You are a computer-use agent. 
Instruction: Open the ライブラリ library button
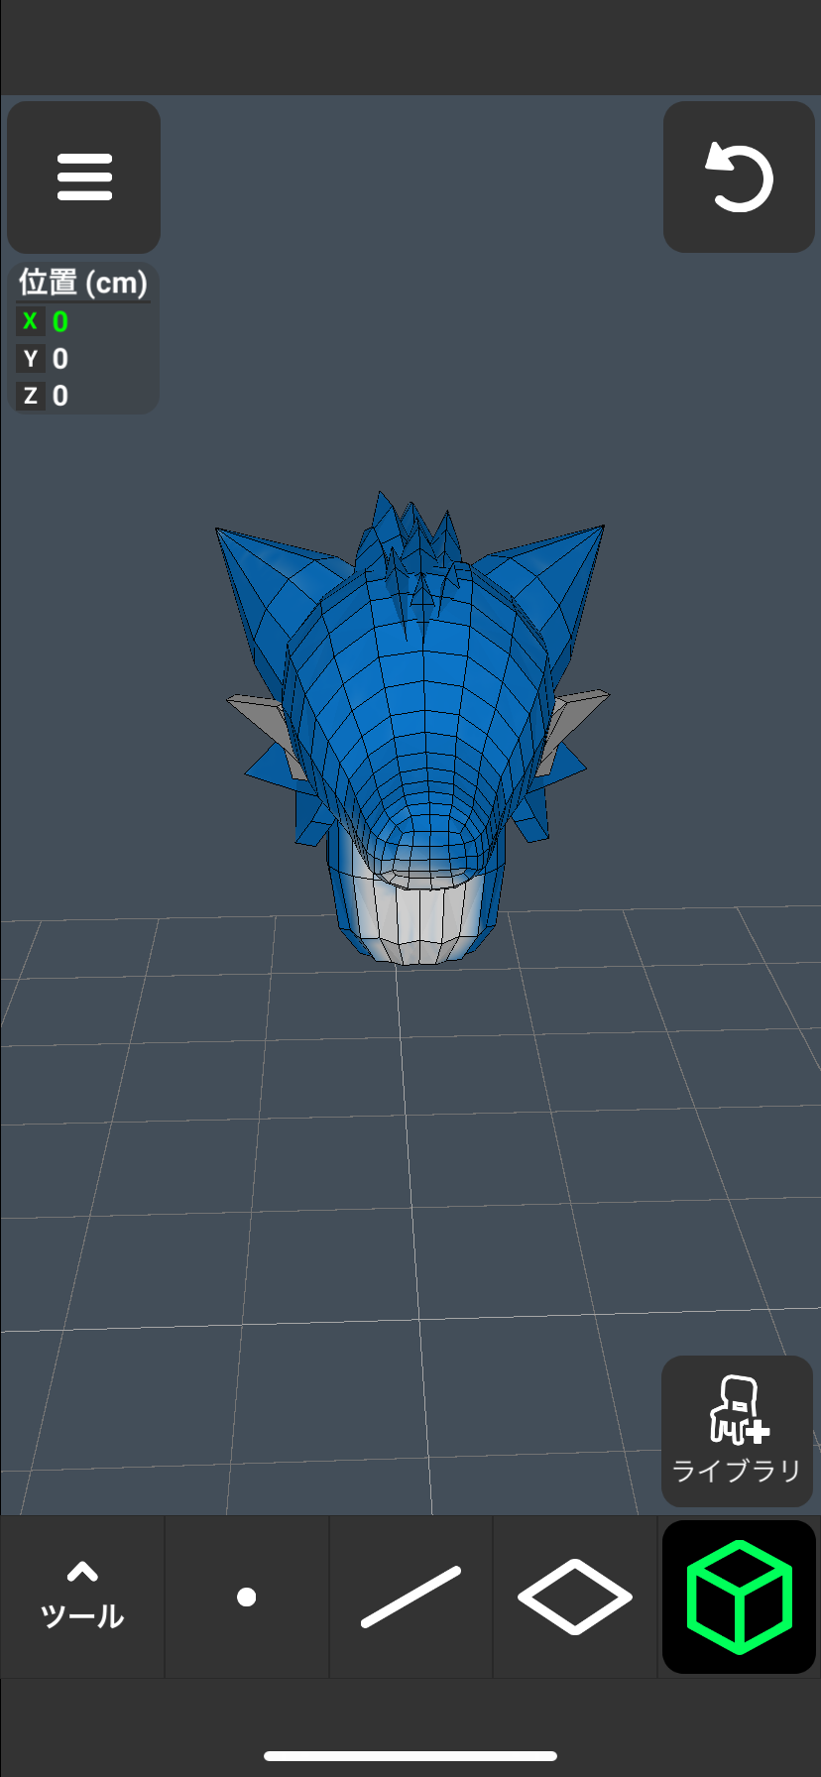[x=737, y=1431]
